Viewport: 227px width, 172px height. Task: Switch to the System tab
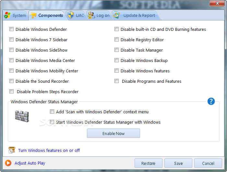(15, 15)
